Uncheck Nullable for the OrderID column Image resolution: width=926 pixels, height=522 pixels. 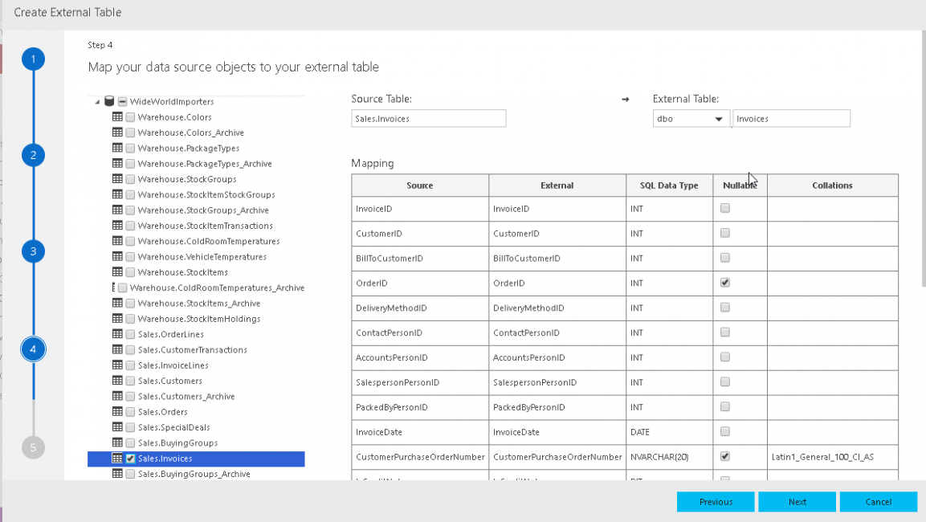[725, 283]
